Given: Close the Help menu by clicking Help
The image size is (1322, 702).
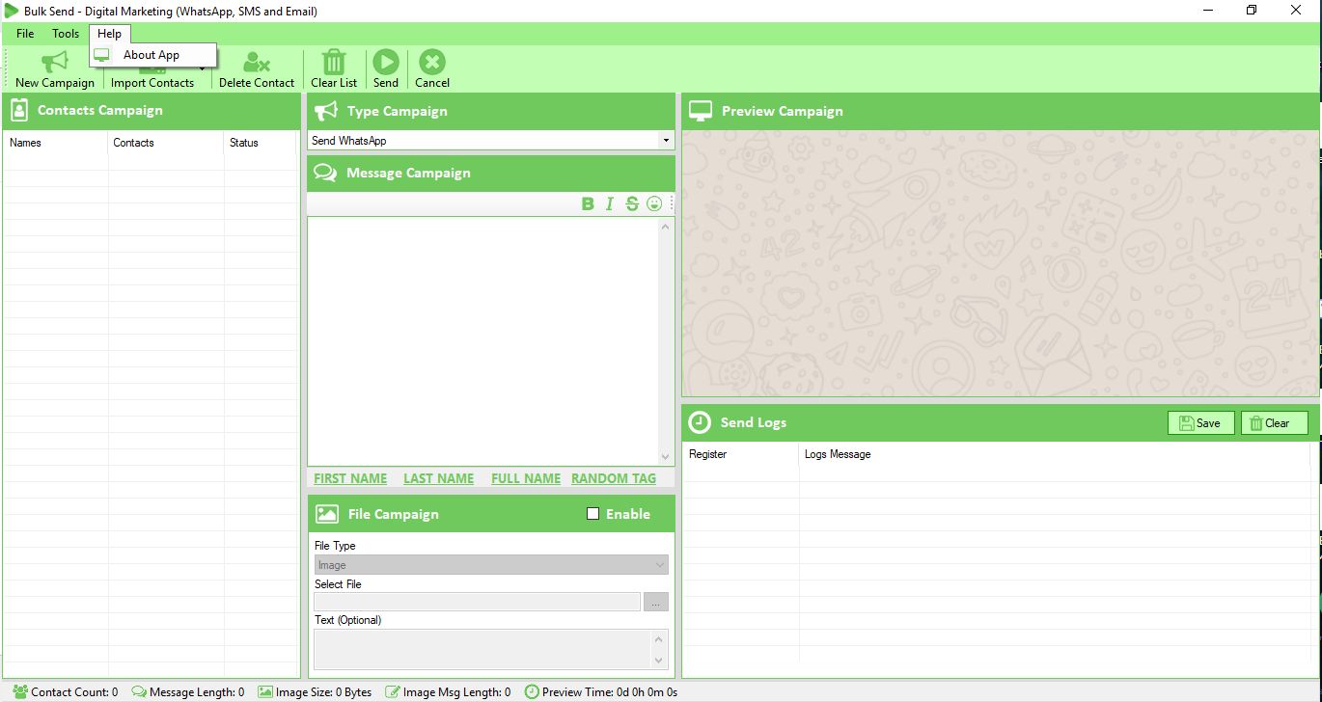Looking at the screenshot, I should click(109, 34).
